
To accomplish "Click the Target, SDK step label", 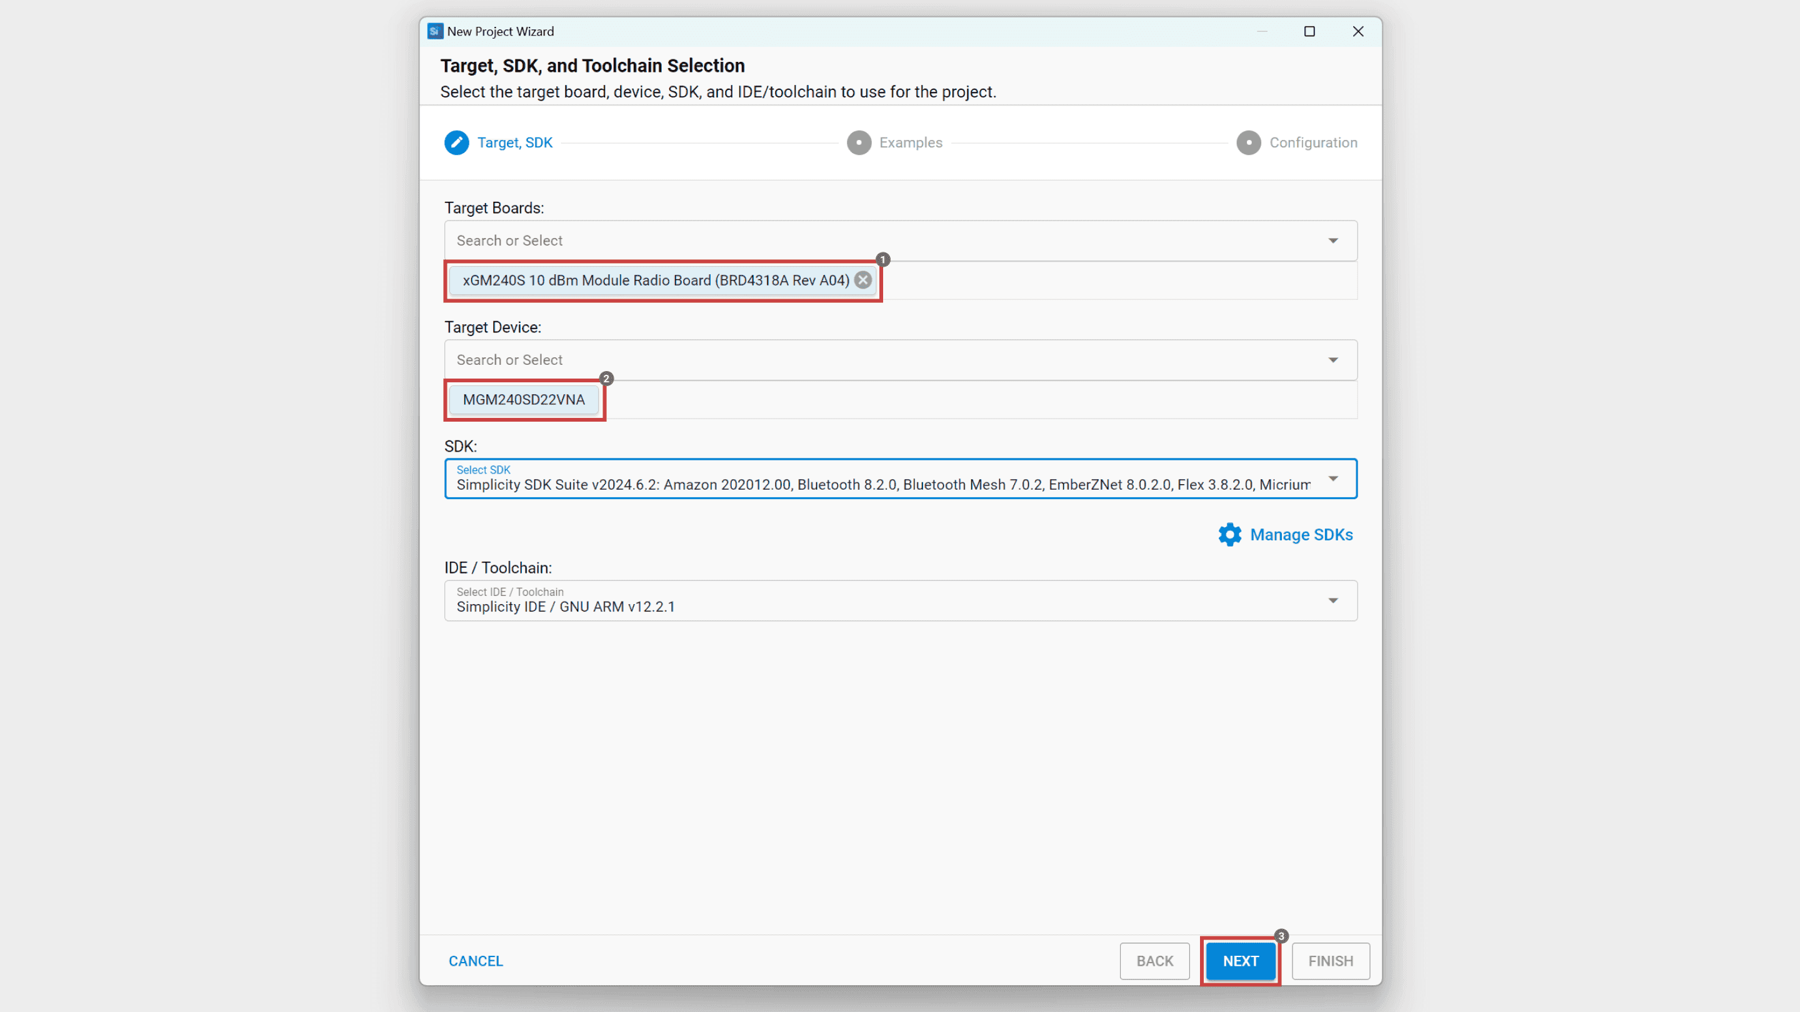I will [515, 142].
